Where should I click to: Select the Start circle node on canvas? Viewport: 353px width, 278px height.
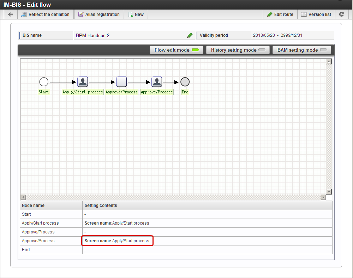[x=44, y=82]
